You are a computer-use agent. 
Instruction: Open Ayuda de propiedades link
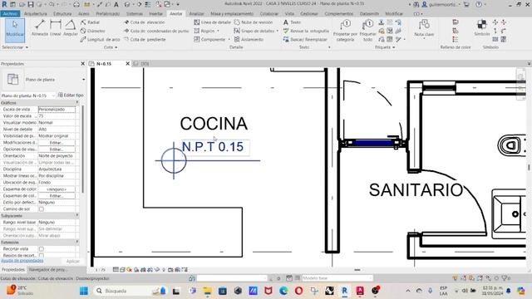point(22,261)
